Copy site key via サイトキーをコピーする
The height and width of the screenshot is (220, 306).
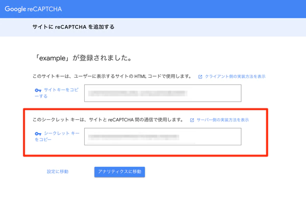[57, 93]
